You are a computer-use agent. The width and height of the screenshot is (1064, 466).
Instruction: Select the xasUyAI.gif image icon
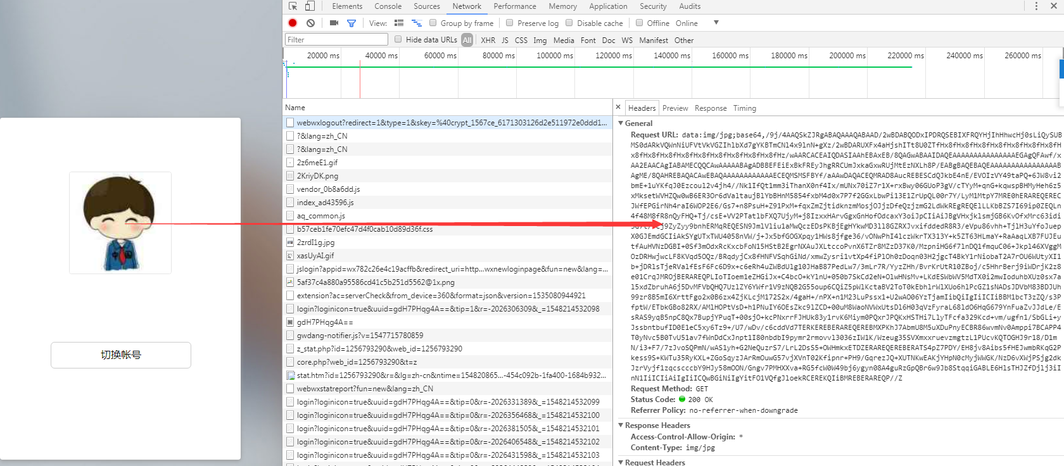(290, 256)
